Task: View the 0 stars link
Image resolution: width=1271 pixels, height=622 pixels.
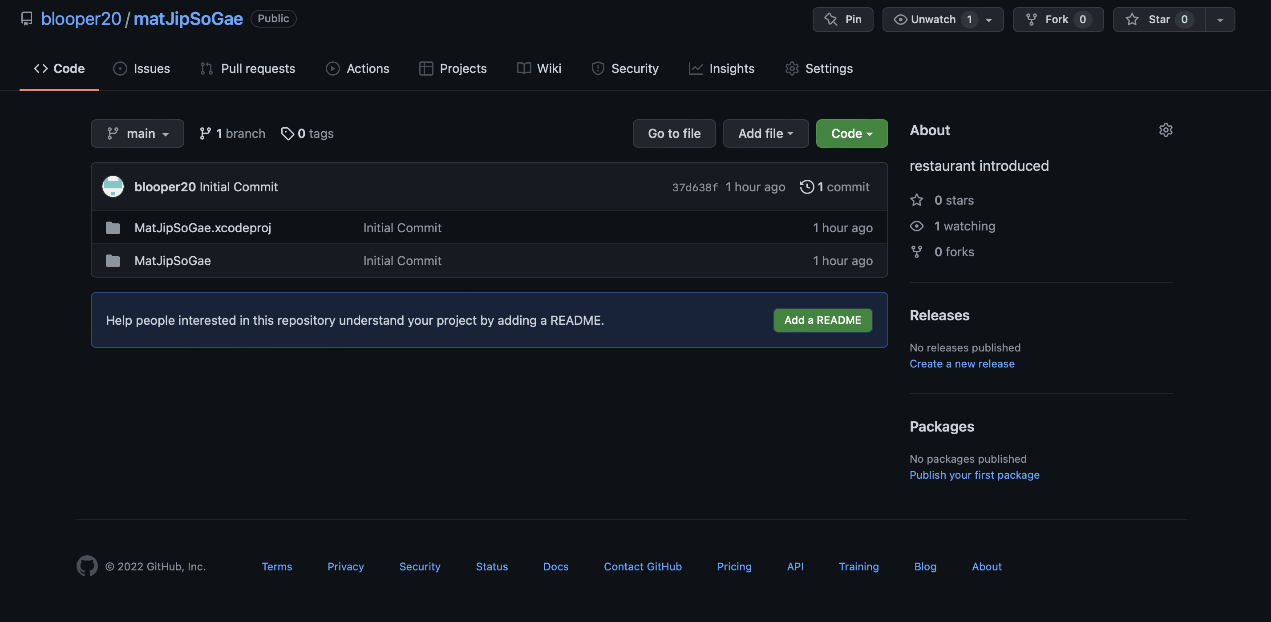Action: pos(954,200)
